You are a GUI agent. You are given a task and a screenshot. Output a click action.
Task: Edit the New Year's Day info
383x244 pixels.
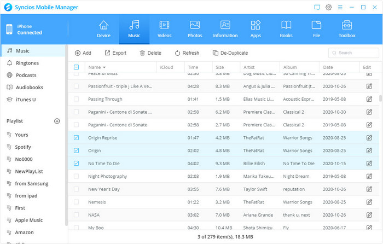coord(369,189)
